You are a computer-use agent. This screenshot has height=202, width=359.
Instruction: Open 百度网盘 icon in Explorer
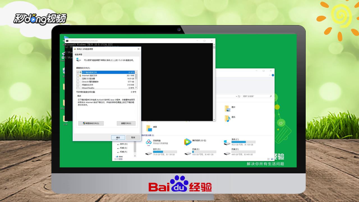click(149, 142)
